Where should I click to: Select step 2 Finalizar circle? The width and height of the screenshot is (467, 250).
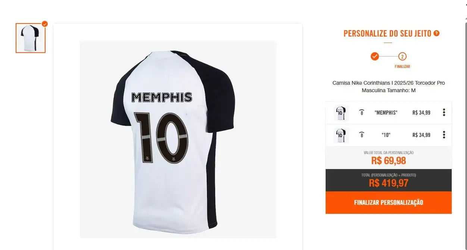pos(402,57)
